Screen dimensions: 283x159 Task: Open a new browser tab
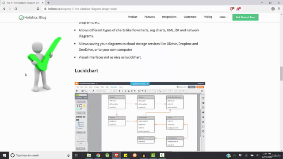[48, 3]
